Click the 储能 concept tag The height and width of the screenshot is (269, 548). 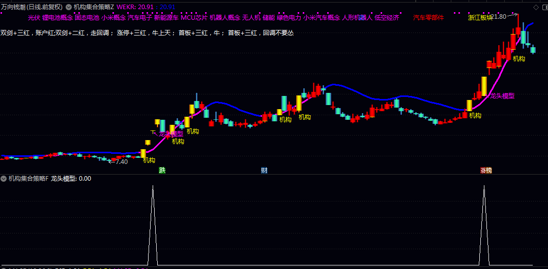(269, 18)
